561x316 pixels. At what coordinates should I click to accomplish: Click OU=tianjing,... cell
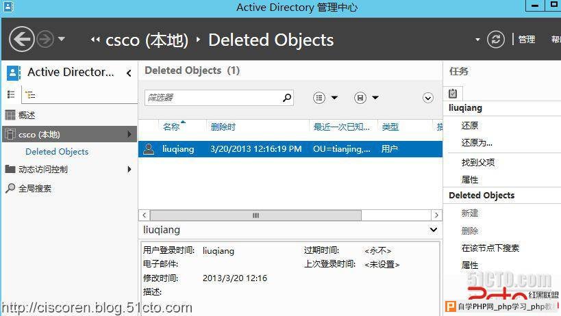342,149
